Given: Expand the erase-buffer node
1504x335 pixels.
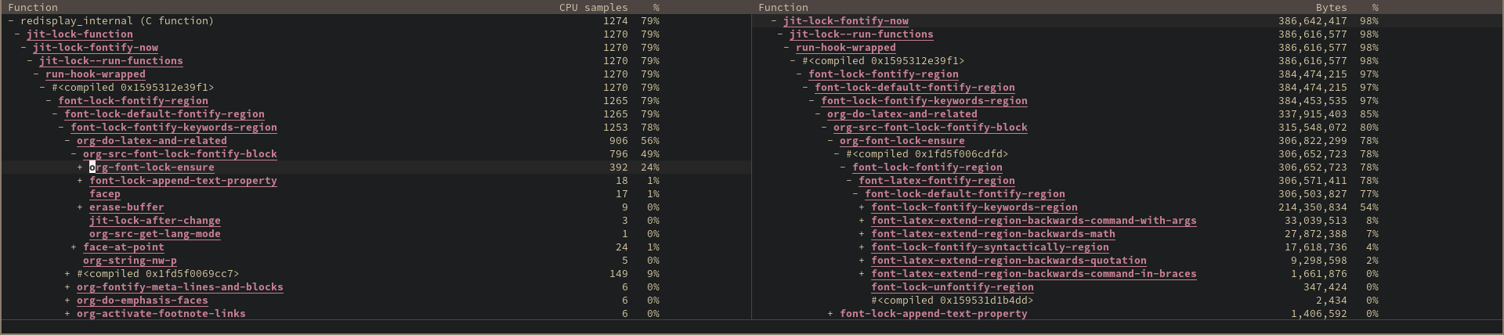Looking at the screenshot, I should pos(80,207).
